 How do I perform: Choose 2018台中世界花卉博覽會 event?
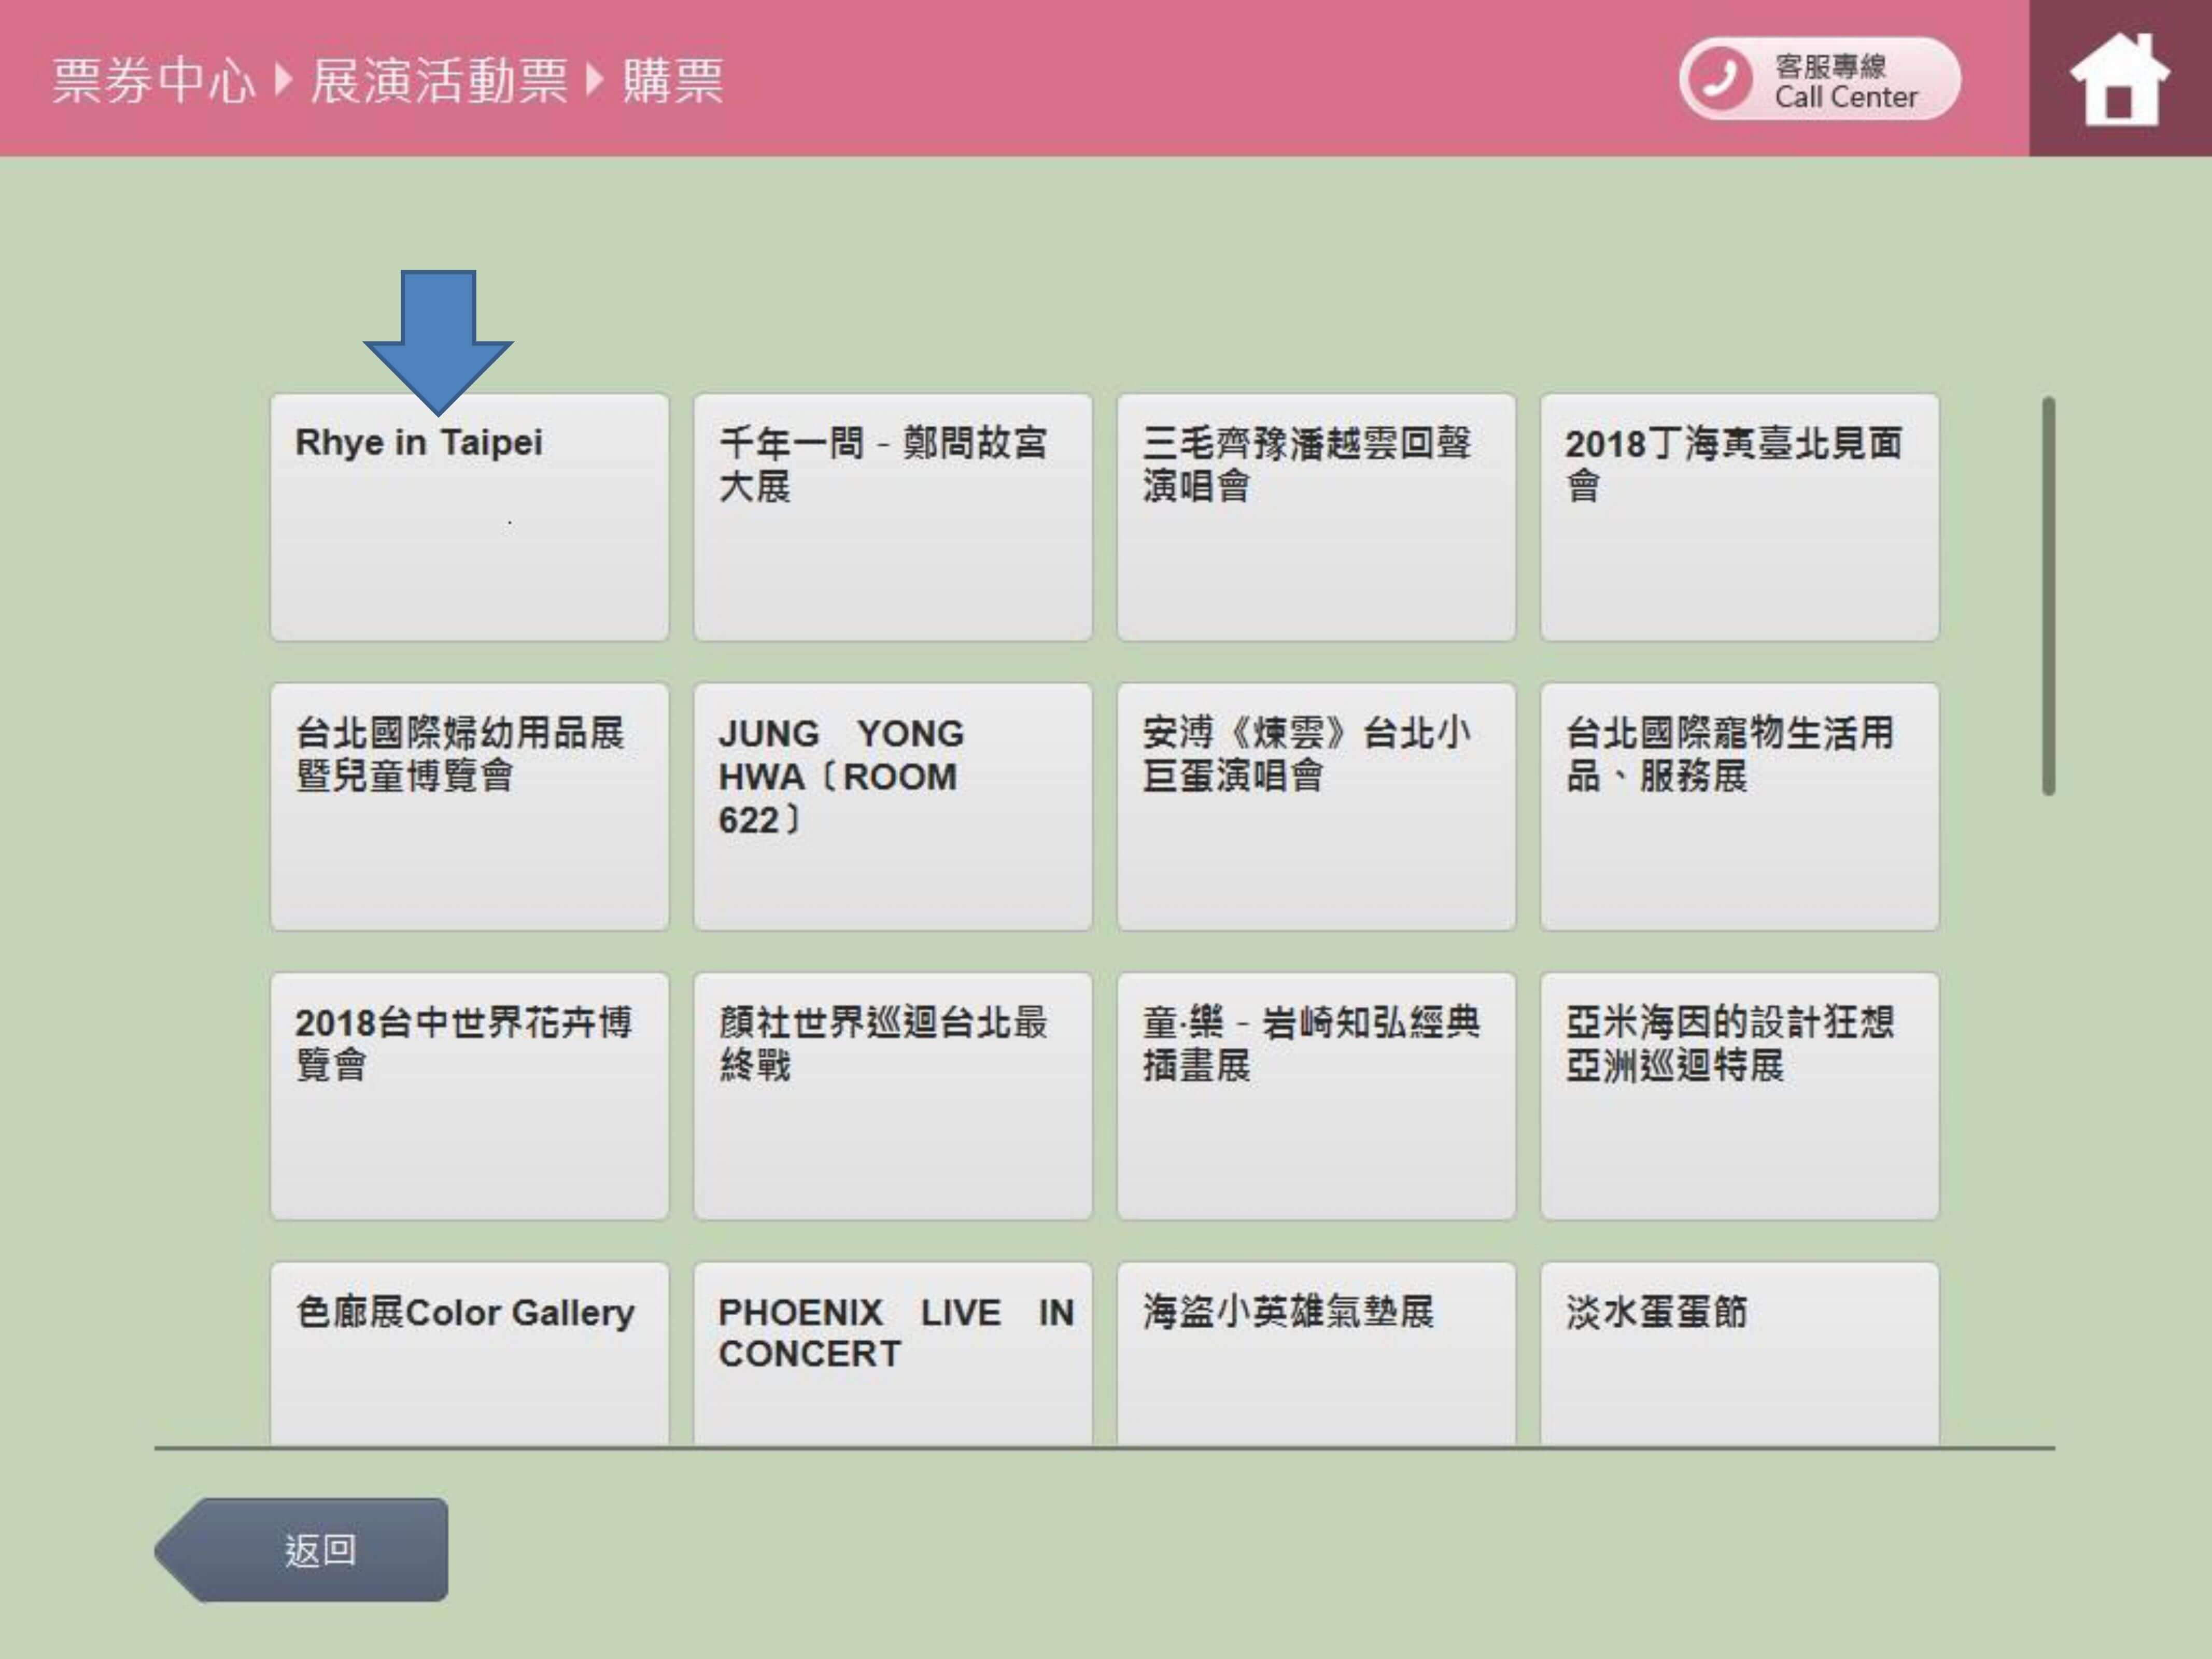point(469,1096)
